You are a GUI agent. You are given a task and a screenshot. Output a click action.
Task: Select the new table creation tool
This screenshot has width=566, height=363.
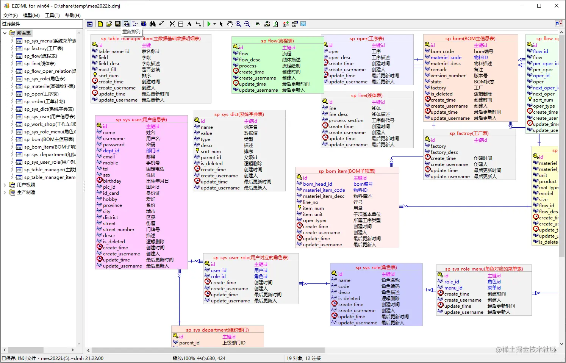[180, 24]
